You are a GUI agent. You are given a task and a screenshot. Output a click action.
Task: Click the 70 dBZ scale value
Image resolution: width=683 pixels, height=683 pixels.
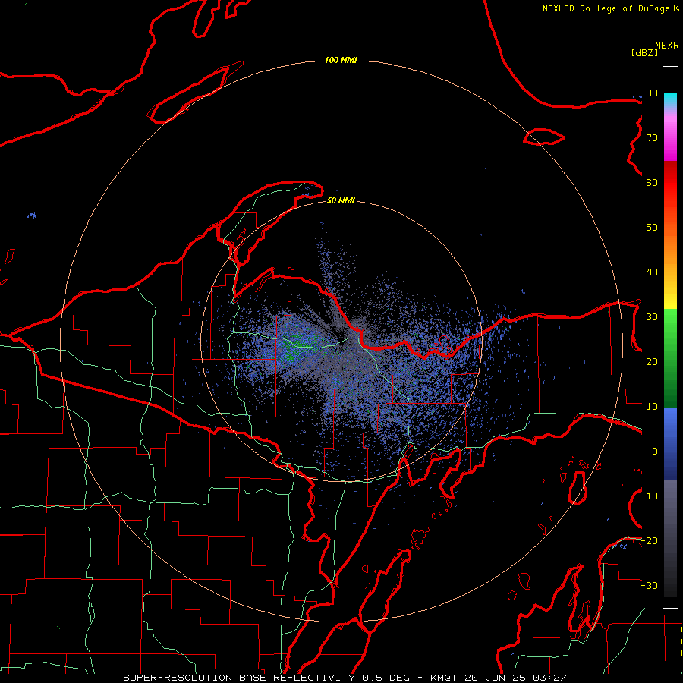coord(652,138)
